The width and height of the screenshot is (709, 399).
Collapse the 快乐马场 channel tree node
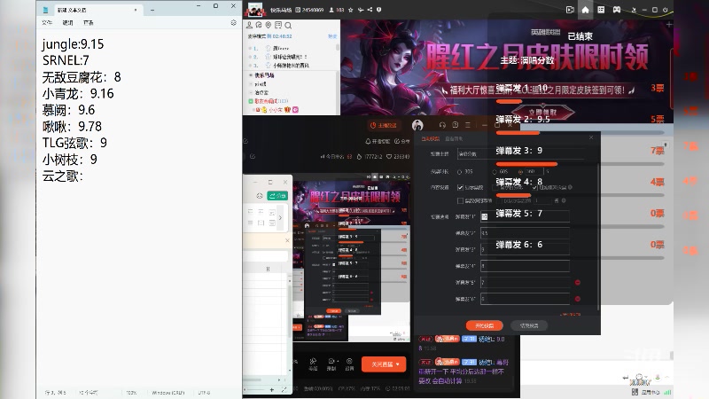click(x=251, y=75)
